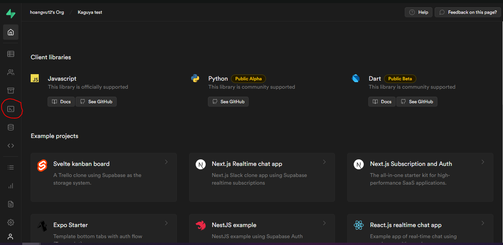Expand the NestJS example card chevron
The width and height of the screenshot is (503, 245).
(x=324, y=223)
